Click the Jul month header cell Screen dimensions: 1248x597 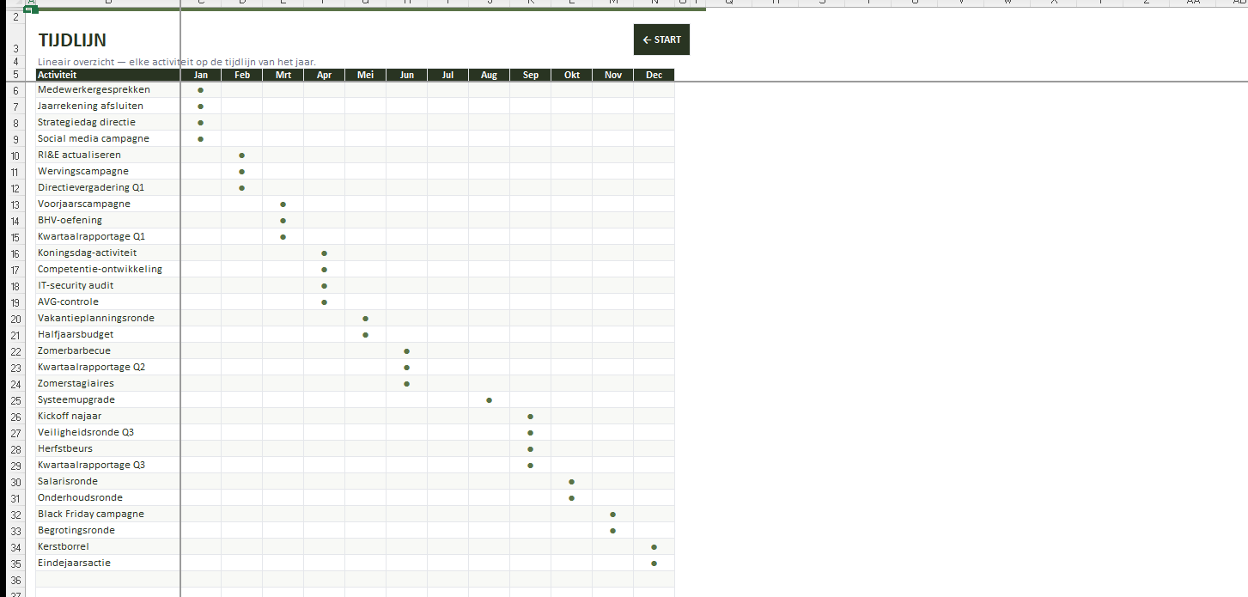[x=447, y=75]
